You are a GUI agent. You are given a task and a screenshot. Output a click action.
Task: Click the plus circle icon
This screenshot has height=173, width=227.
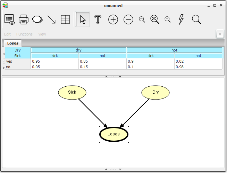point(113,19)
